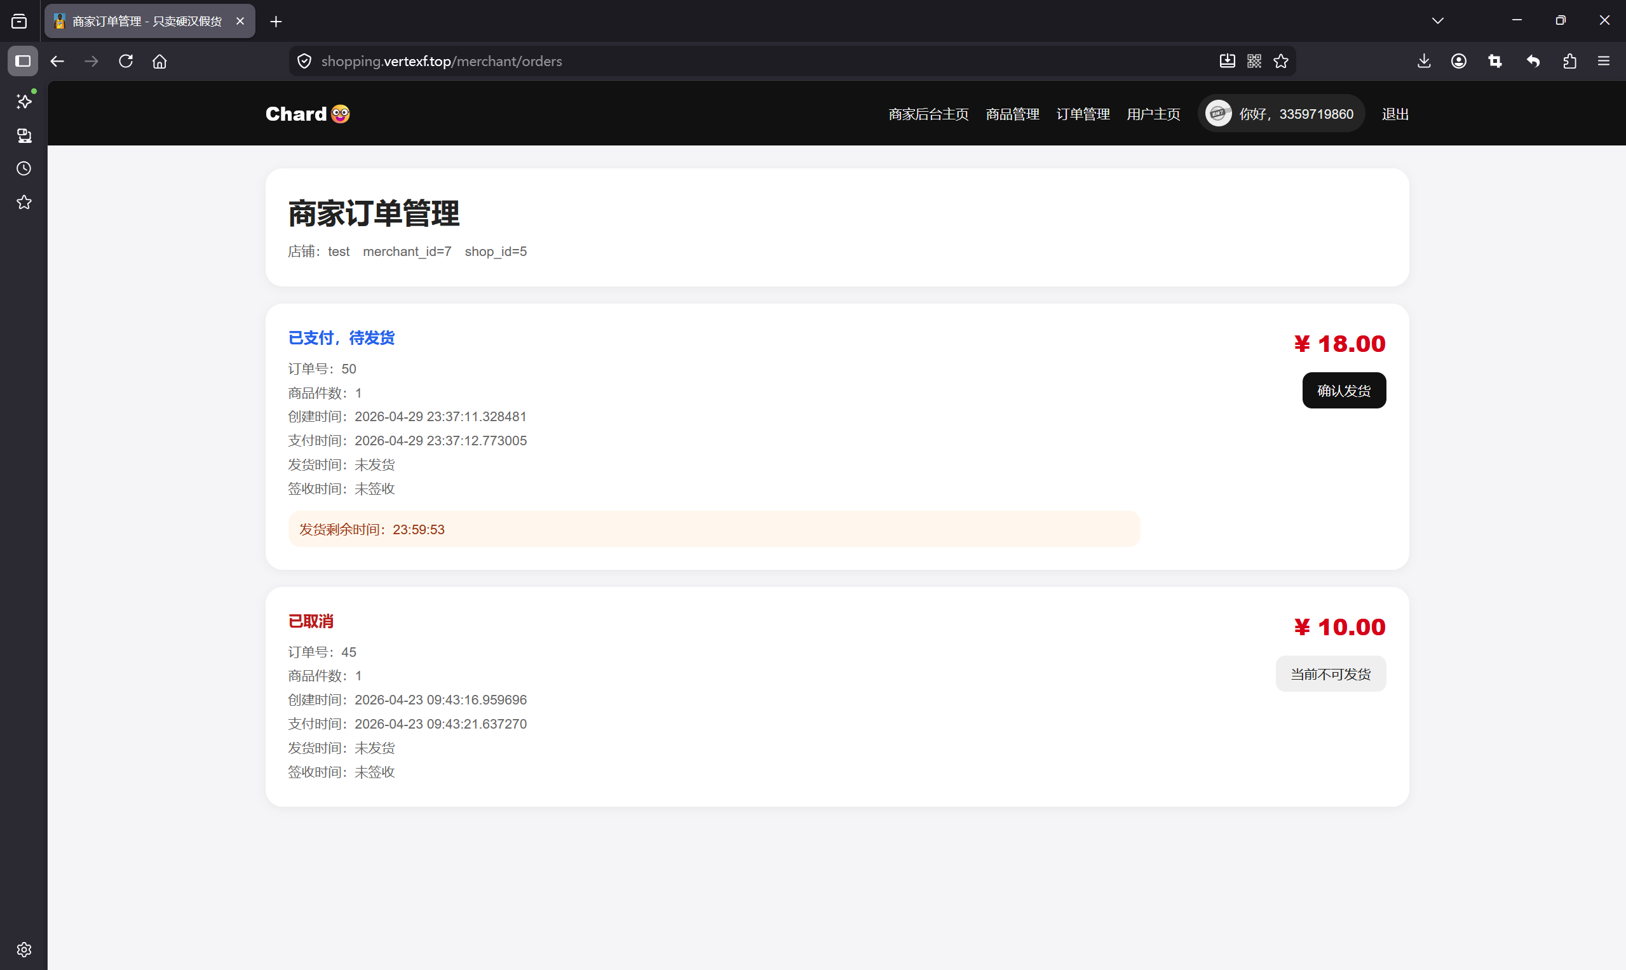Click the user greeting 你好, 3359719860
This screenshot has height=970, width=1626.
click(1296, 114)
